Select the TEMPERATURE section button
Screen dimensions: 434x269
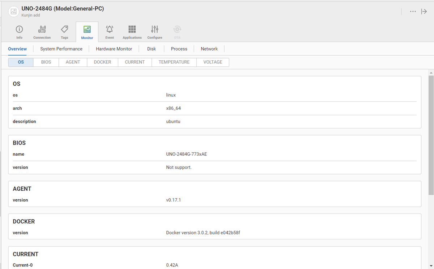click(x=174, y=62)
